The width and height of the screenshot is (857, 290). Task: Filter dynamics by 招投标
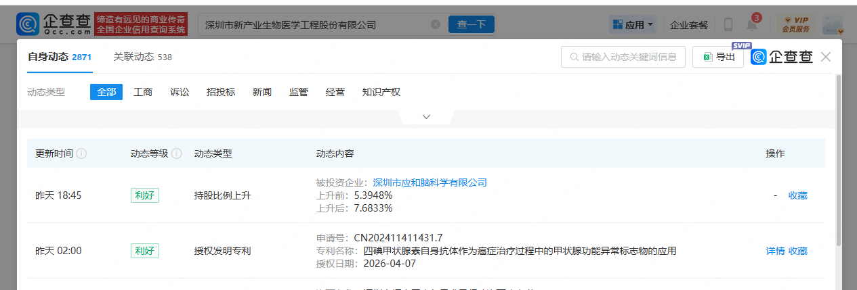[221, 92]
